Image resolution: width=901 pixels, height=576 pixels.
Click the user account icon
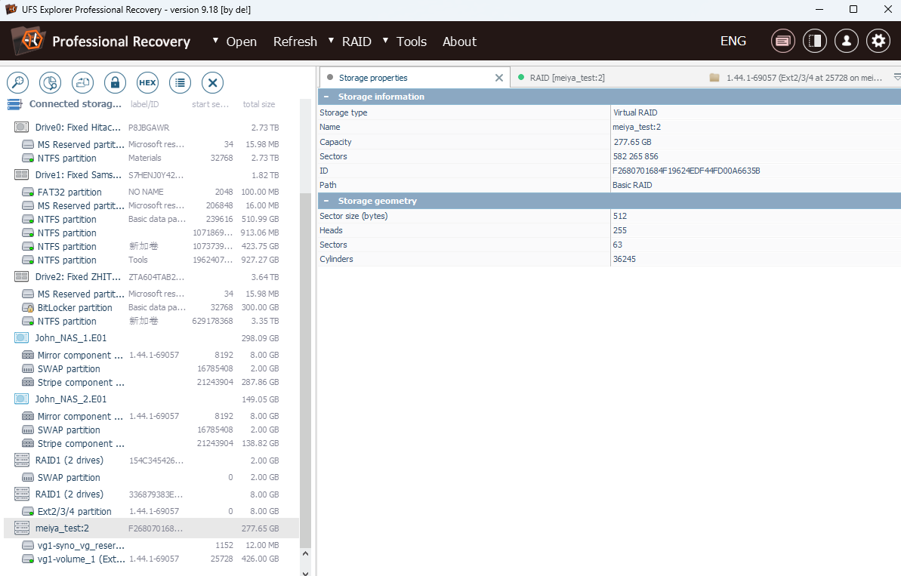[x=846, y=41]
